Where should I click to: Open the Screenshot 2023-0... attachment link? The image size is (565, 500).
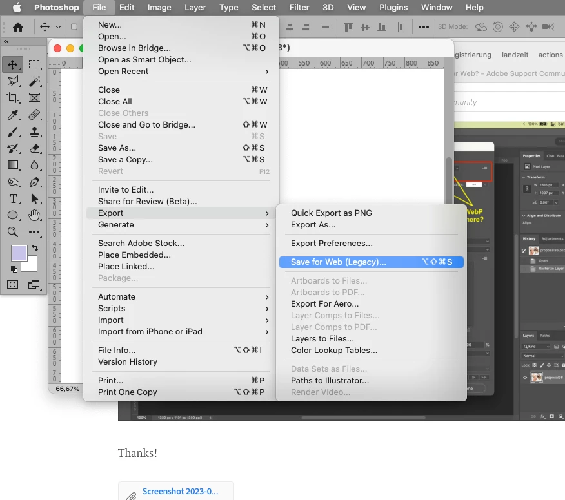180,492
